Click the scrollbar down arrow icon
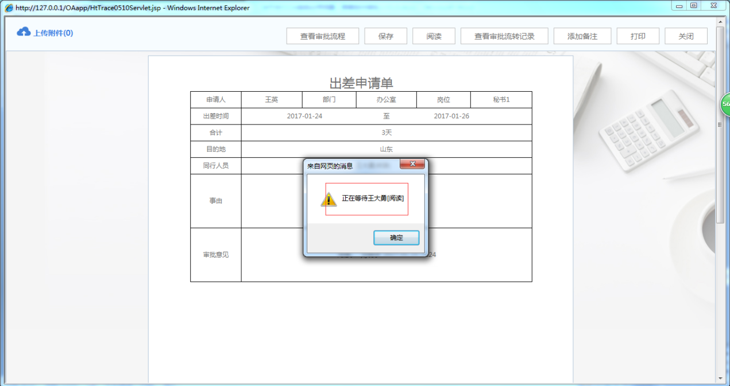Viewport: 730px width, 386px height. click(720, 379)
